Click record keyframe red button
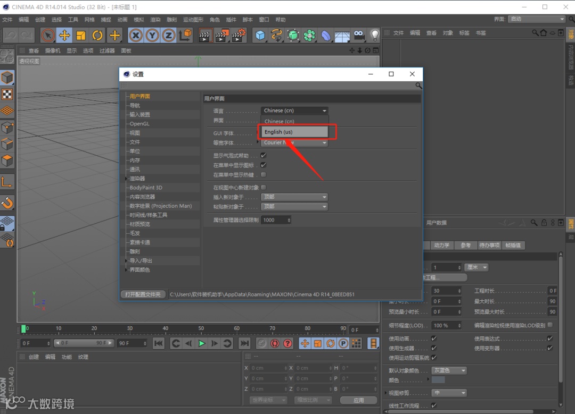 click(275, 343)
